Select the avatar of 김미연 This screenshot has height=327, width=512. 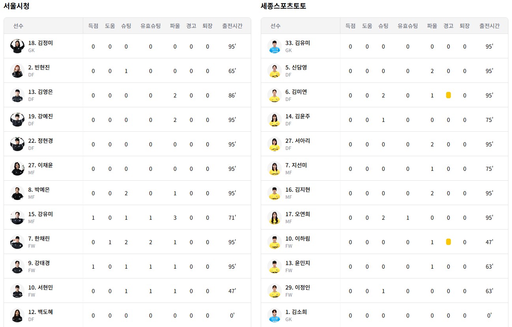[x=275, y=95]
